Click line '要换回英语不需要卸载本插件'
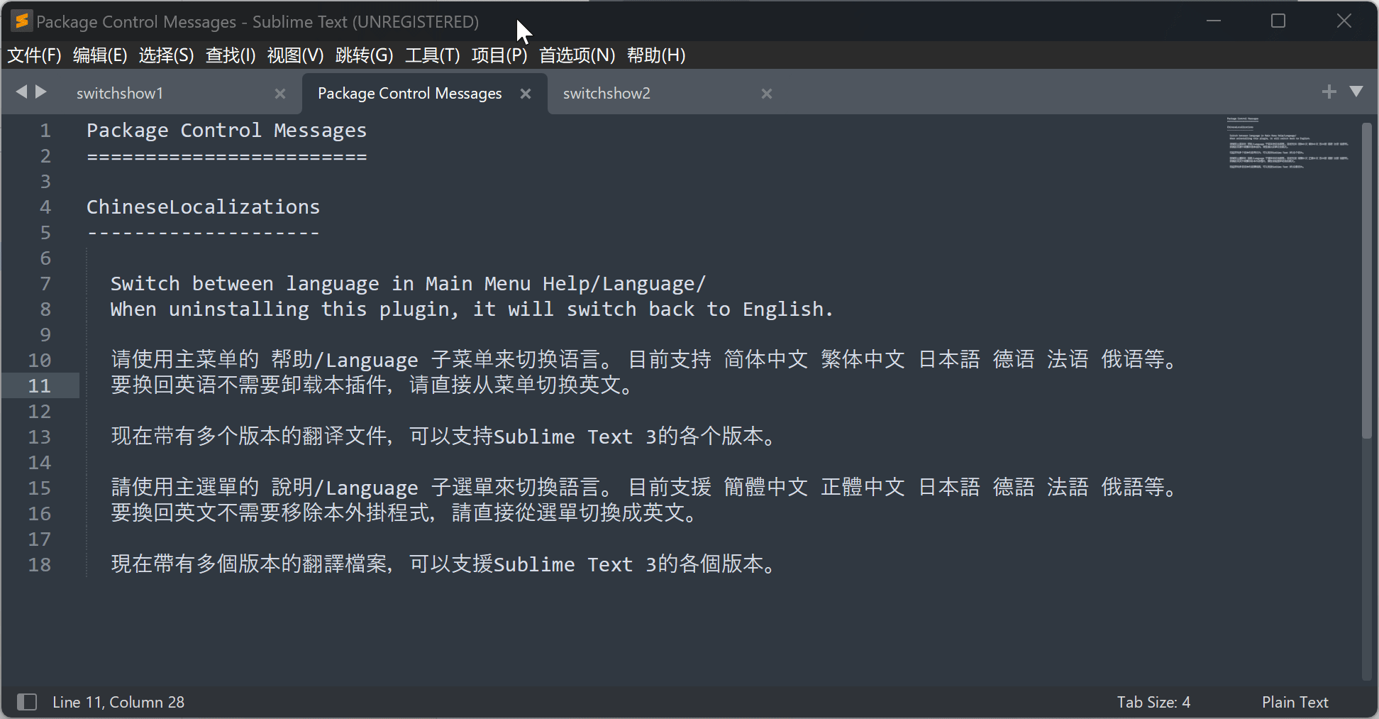 pos(371,385)
